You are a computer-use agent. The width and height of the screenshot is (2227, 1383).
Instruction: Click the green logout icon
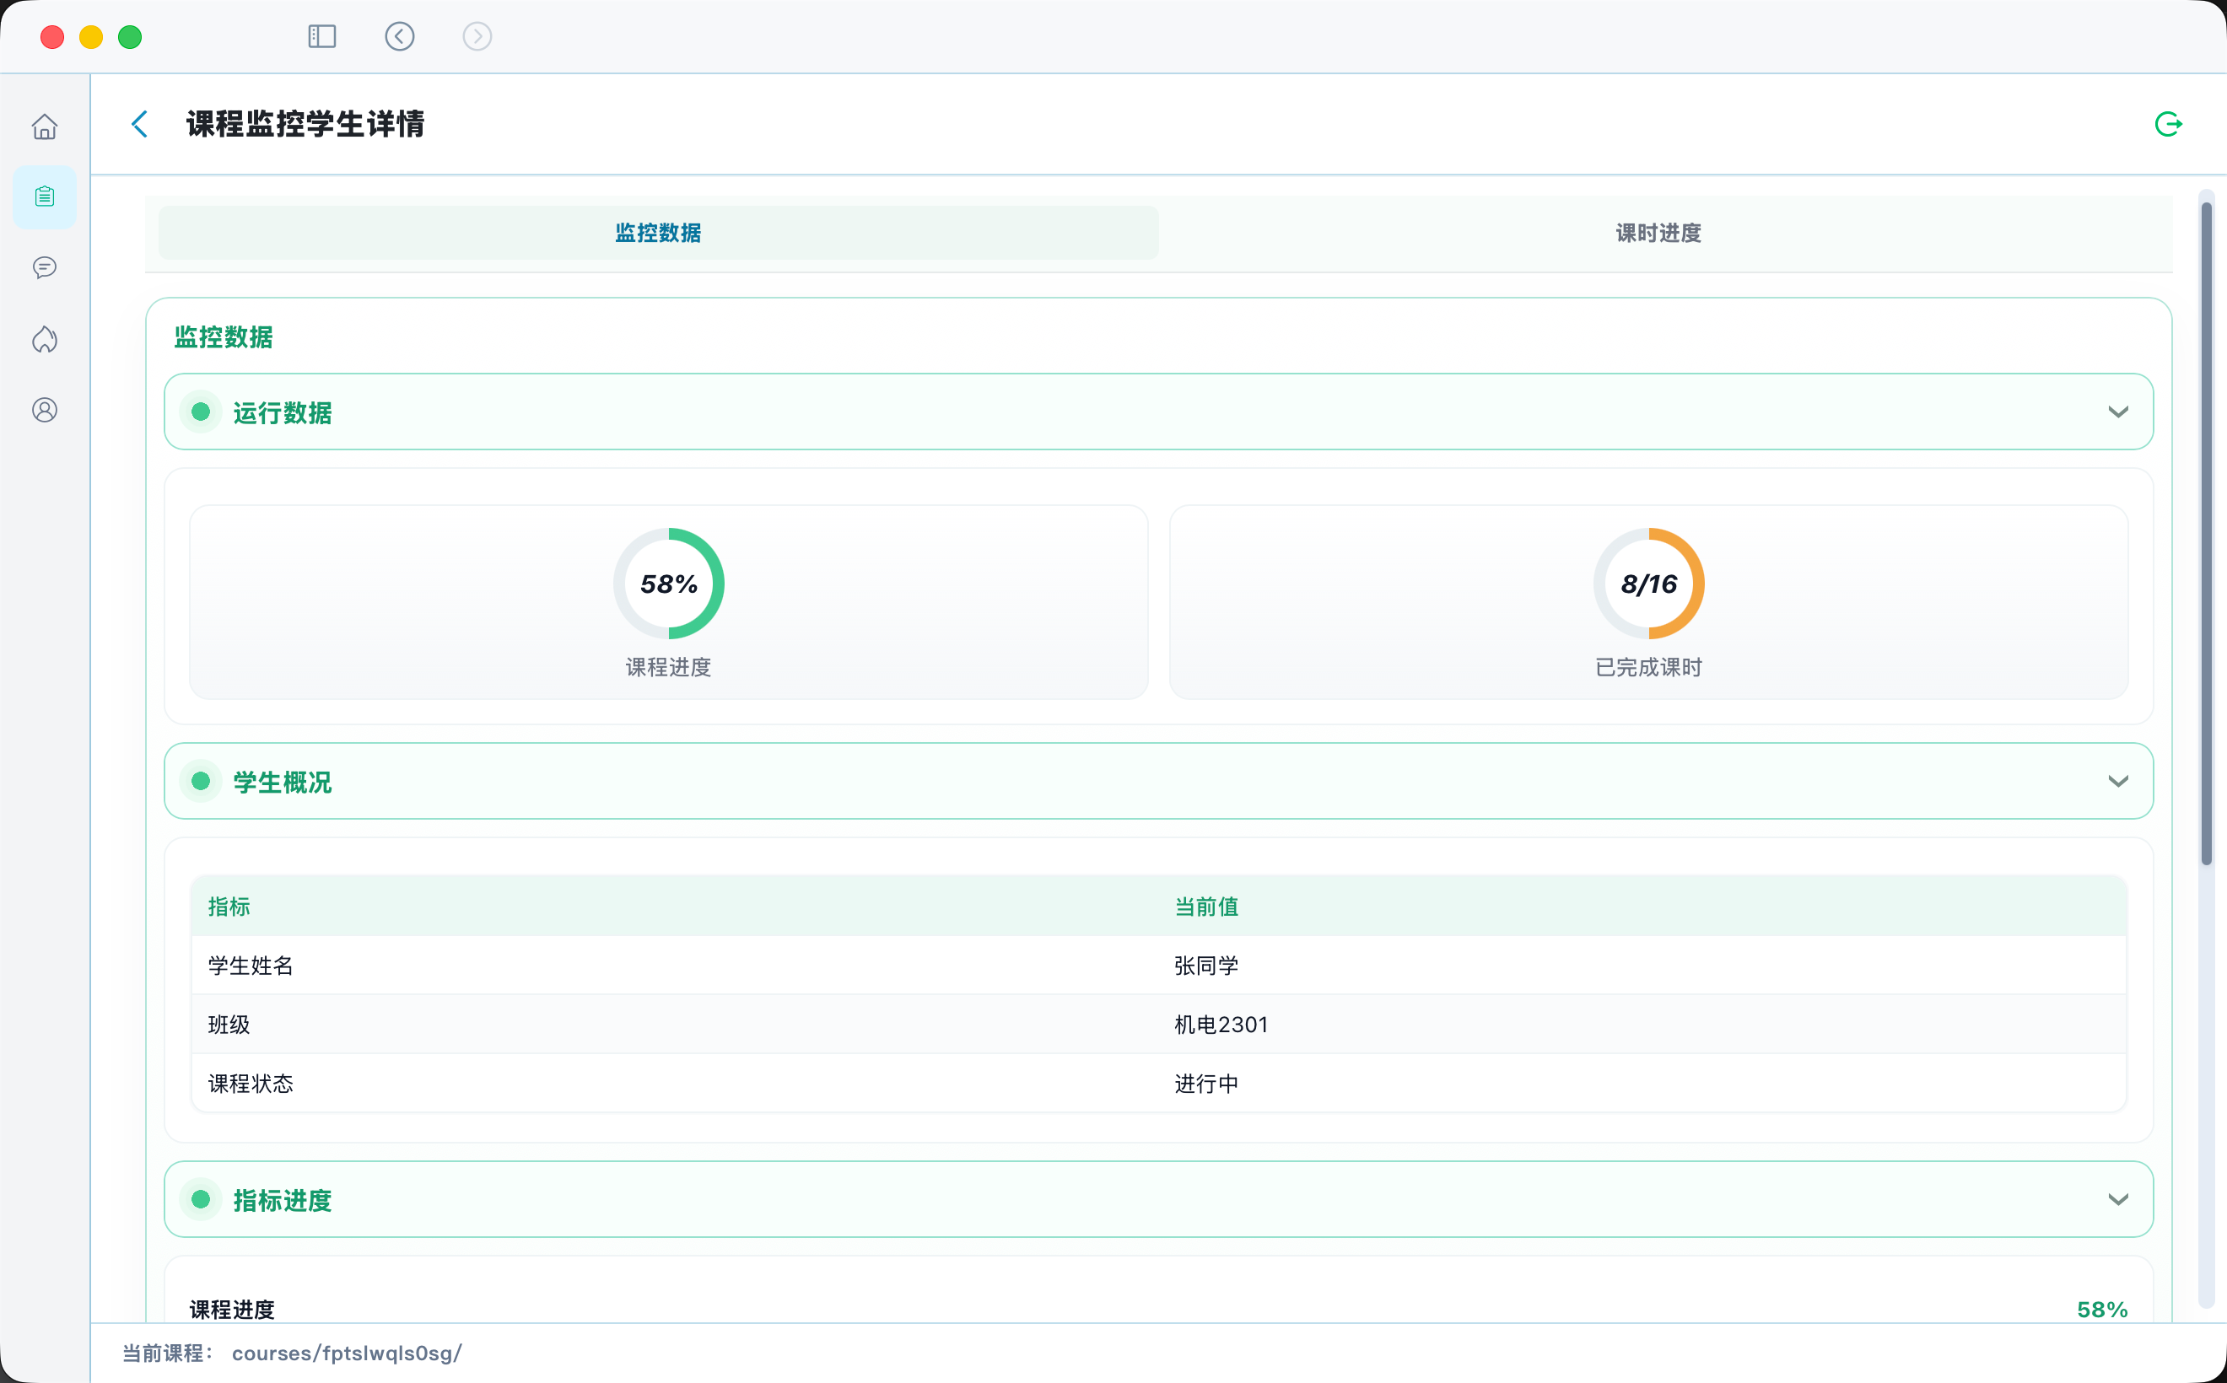coord(2169,125)
